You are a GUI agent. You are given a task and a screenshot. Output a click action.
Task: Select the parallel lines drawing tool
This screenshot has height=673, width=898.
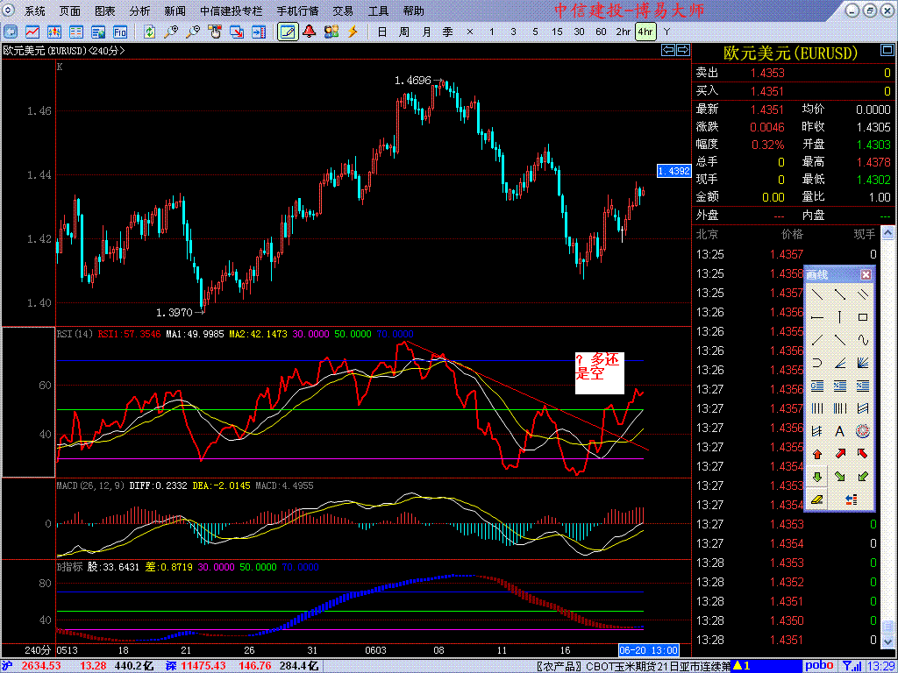point(863,294)
